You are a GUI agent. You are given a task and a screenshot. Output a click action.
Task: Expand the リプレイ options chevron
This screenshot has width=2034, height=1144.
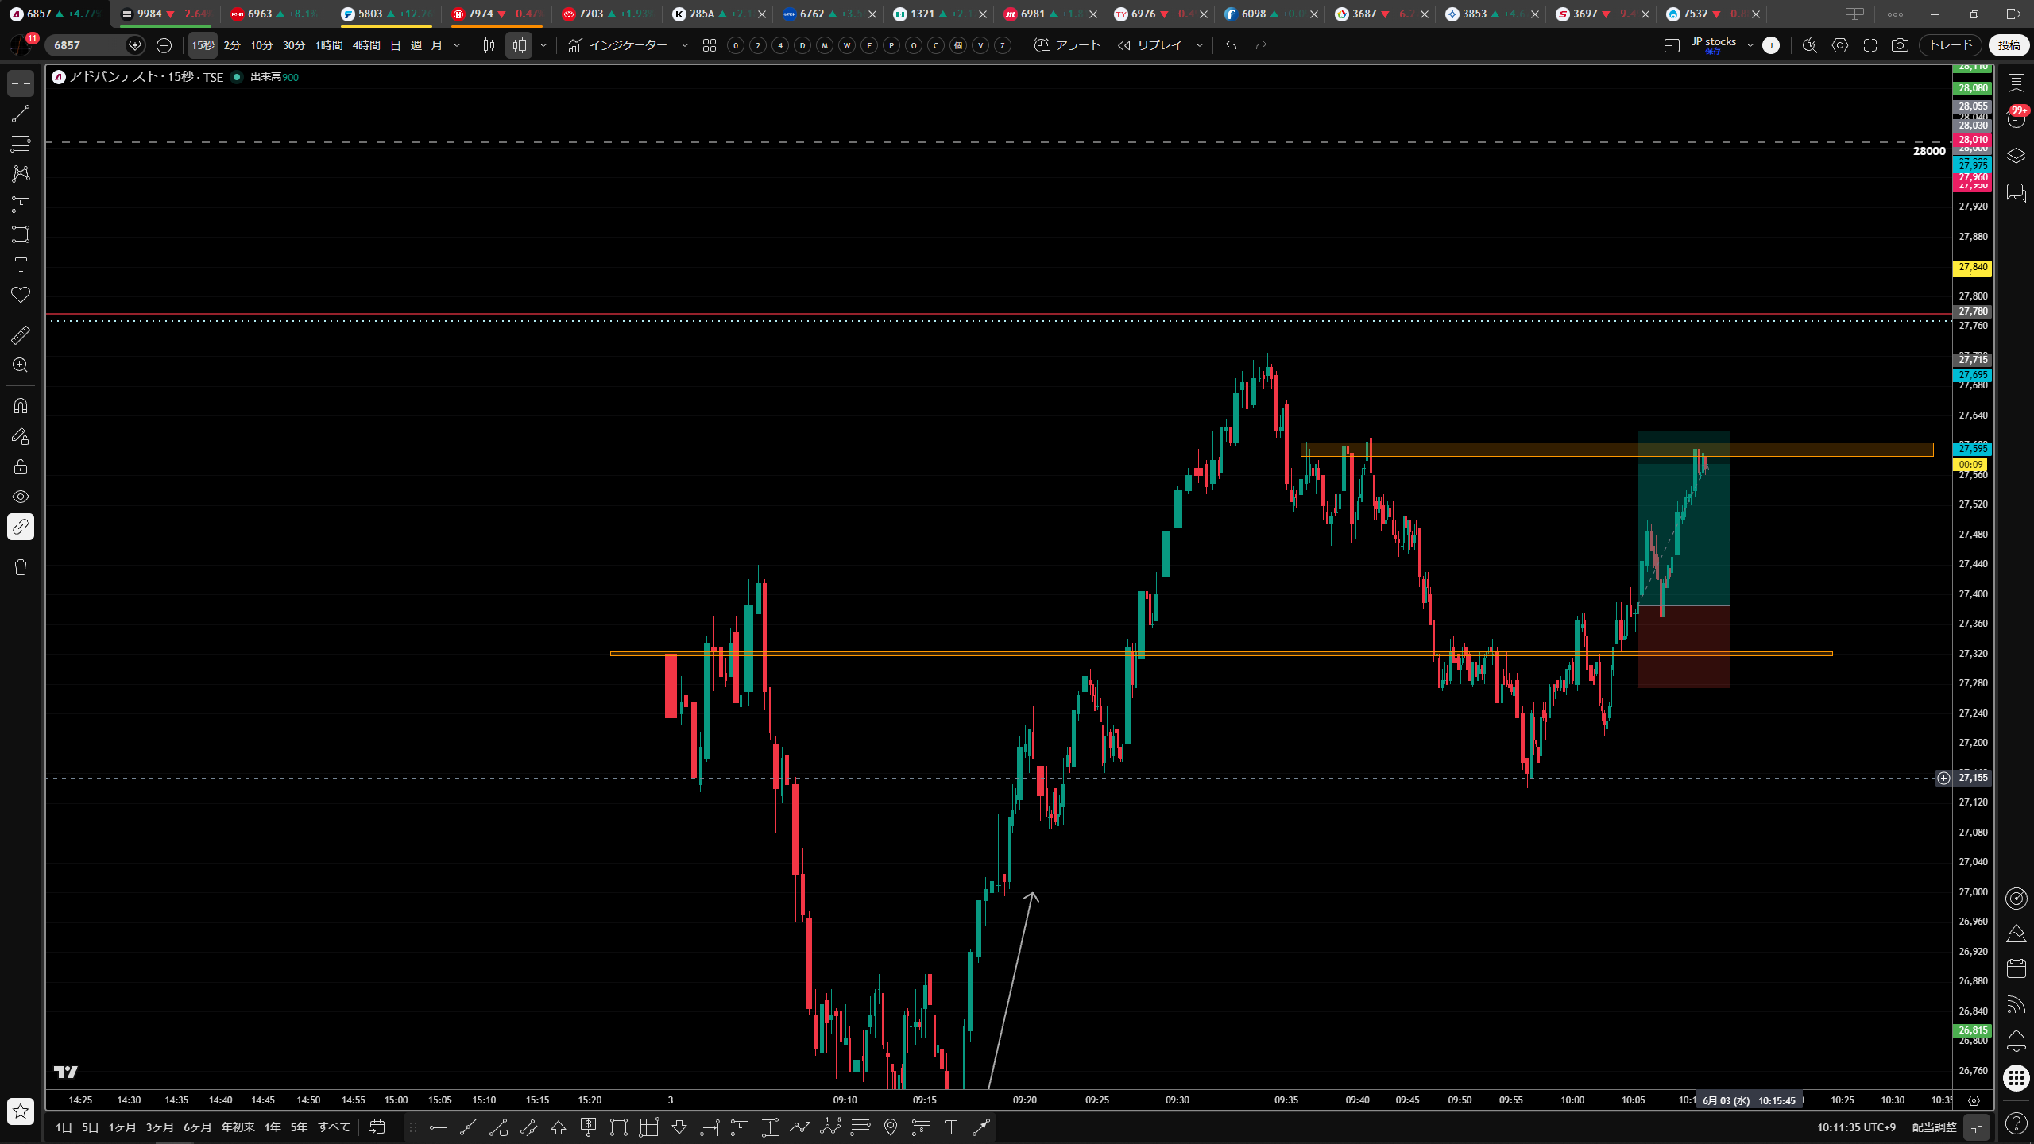coord(1200,45)
